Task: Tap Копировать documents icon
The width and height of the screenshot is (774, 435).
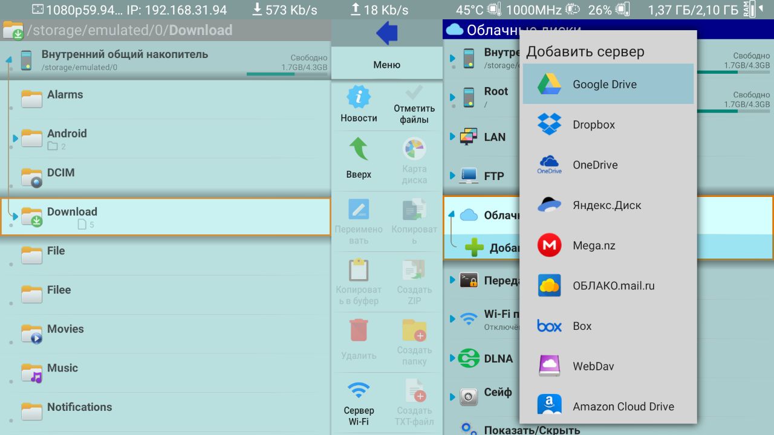Action: click(414, 209)
